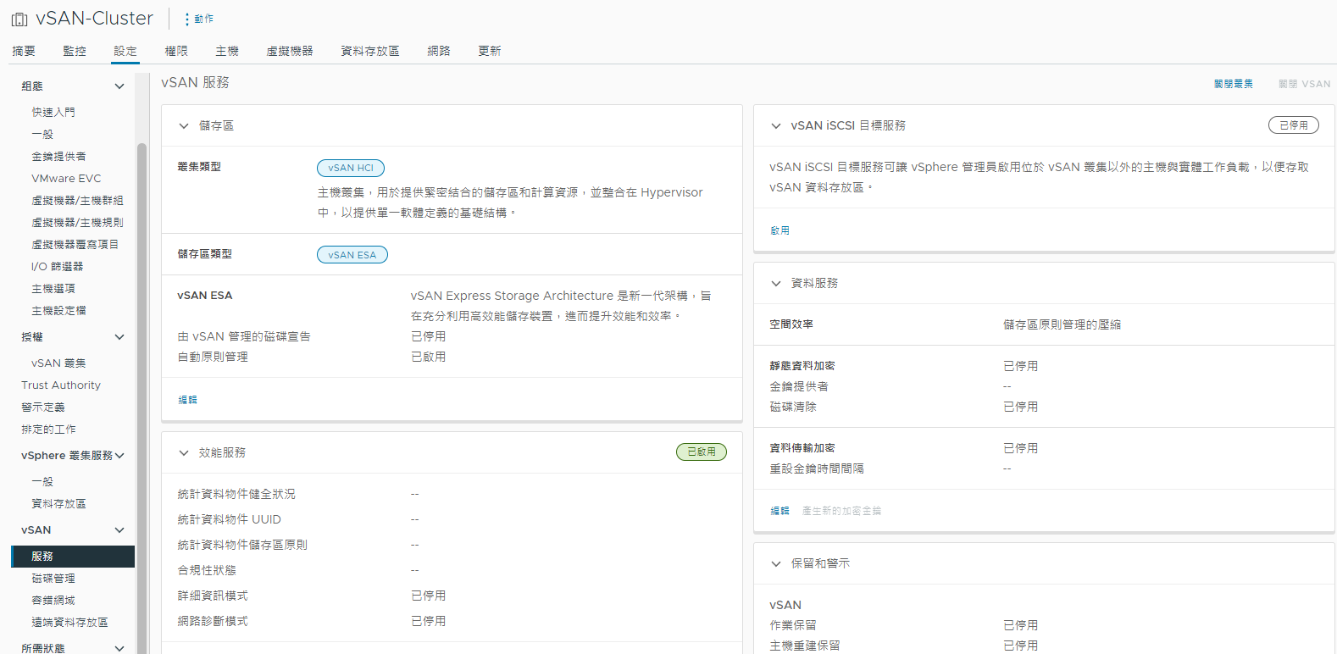Select the 設定 tab
The image size is (1337, 654).
tap(125, 51)
